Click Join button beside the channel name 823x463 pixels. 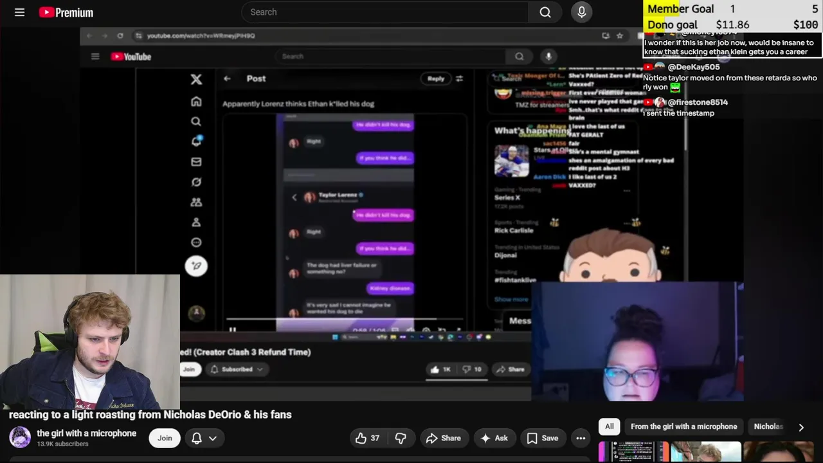(165, 438)
